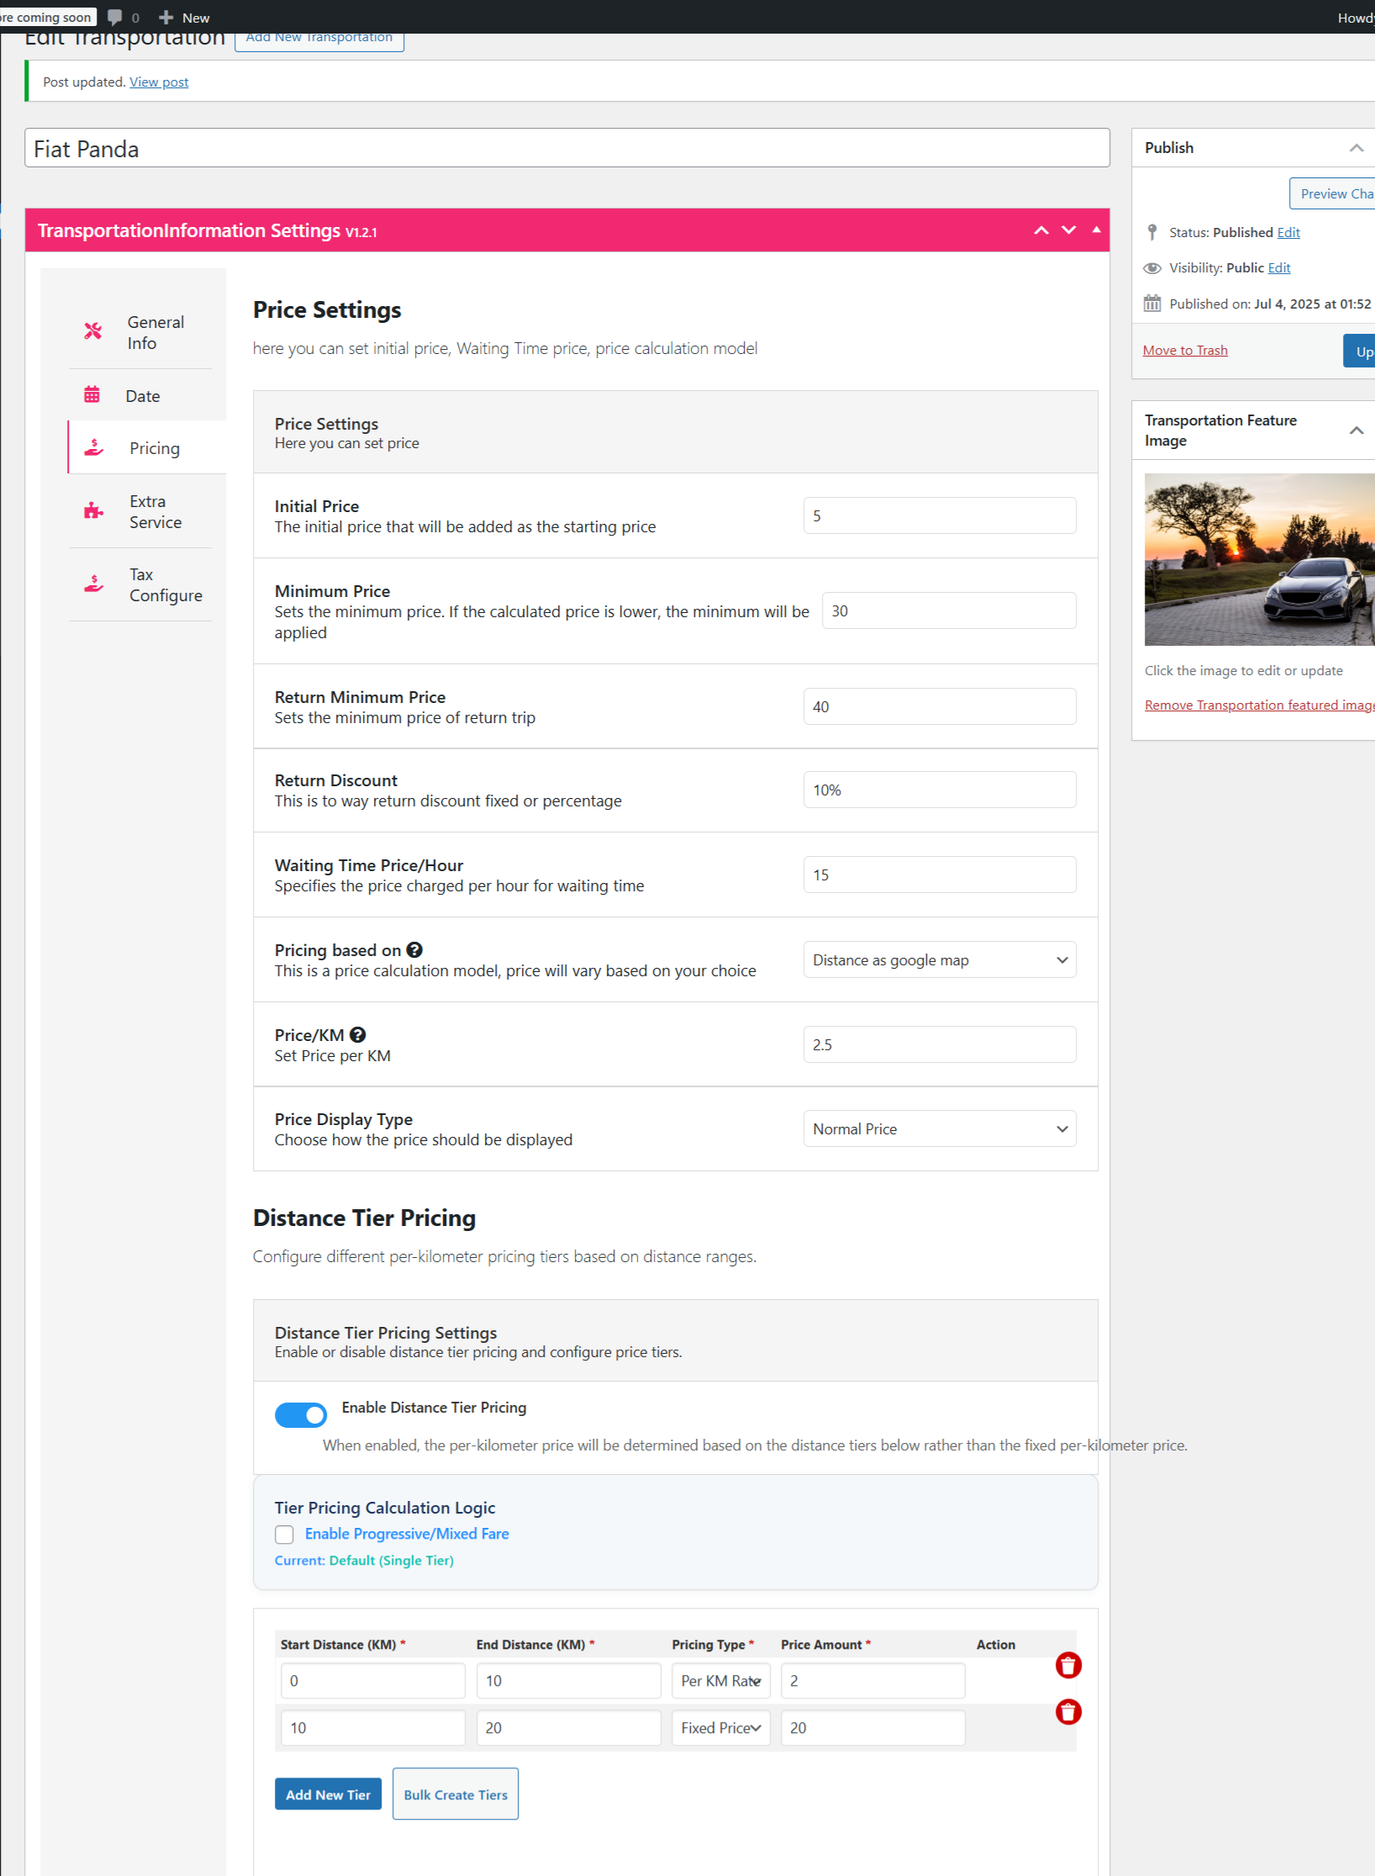The image size is (1375, 1876).
Task: Collapse the TransportationInformation Settings panel
Action: [1096, 230]
